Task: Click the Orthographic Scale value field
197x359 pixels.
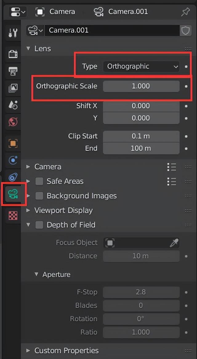Action: 141,86
